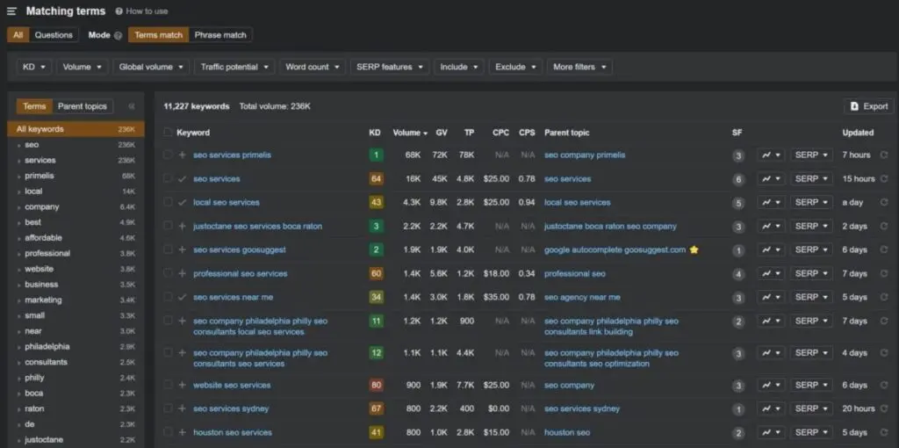Click SF badge 4 for 'professional seo services'
Screen dimensions: 899x448
(x=738, y=274)
